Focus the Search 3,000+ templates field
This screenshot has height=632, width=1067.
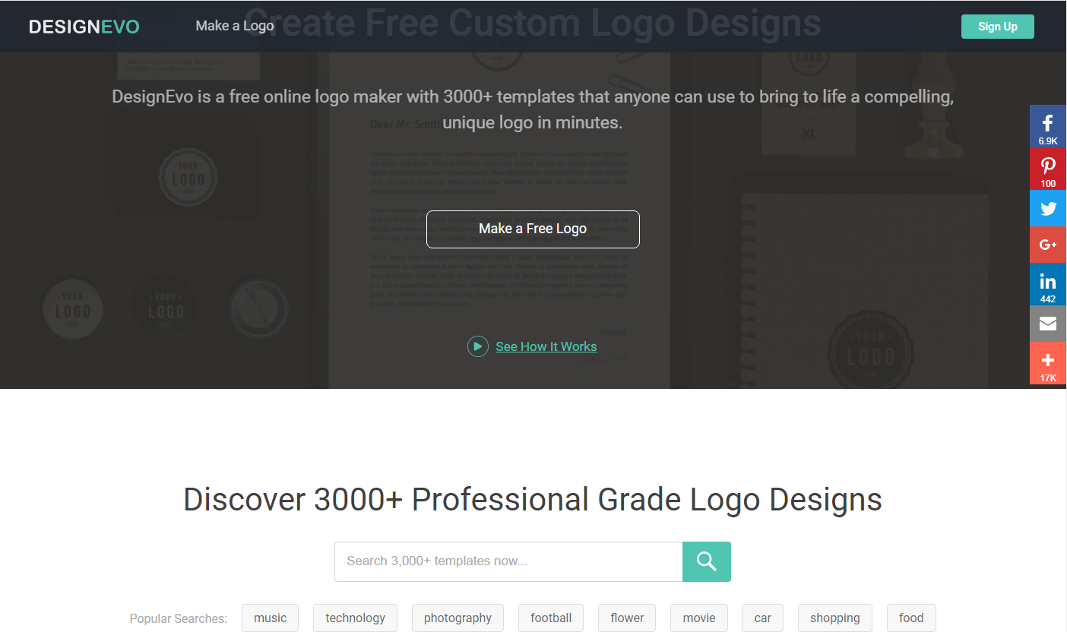click(x=508, y=561)
